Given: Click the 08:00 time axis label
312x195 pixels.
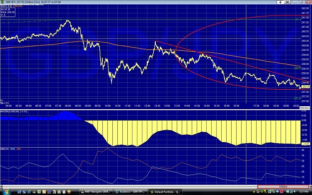Looking at the screenshot, I should click(x=68, y=106).
